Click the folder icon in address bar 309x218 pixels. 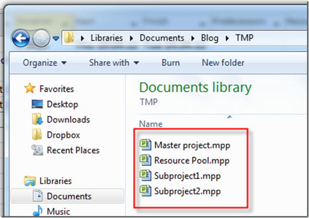tap(70, 38)
